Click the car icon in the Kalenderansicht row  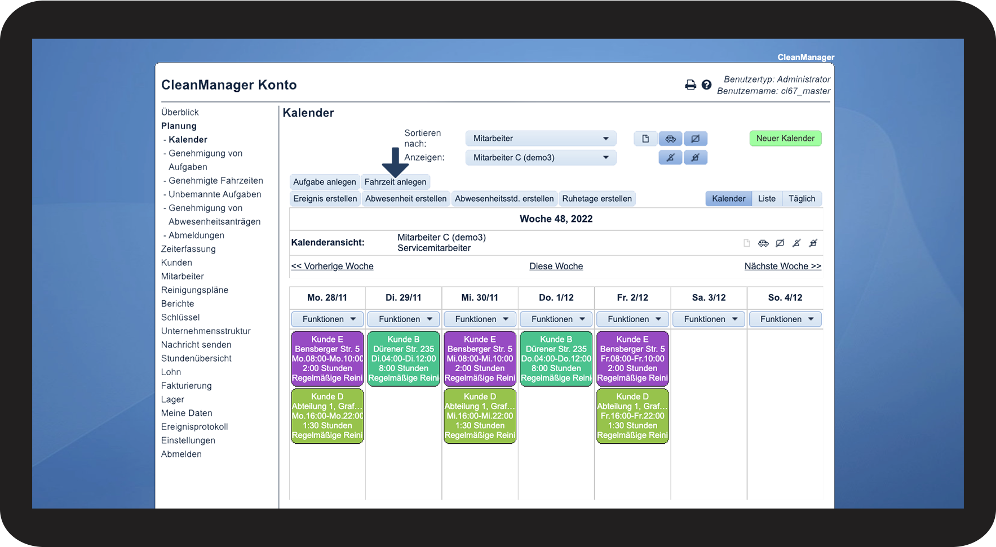[763, 243]
